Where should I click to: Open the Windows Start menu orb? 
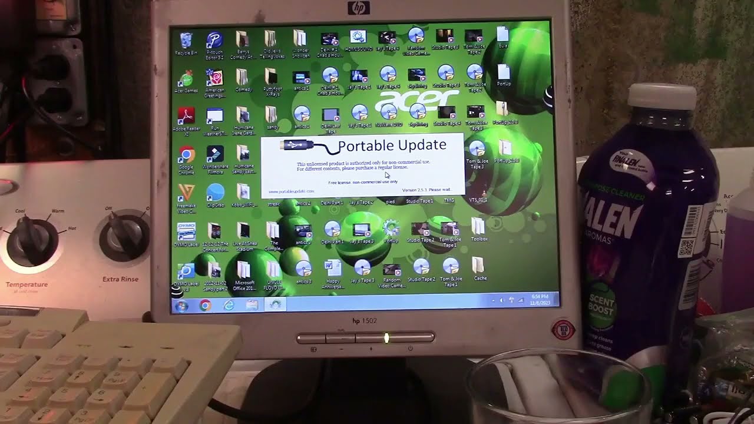point(181,306)
